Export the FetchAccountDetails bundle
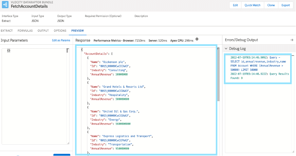Viewport: 296px width, 156px height. click(x=286, y=5)
